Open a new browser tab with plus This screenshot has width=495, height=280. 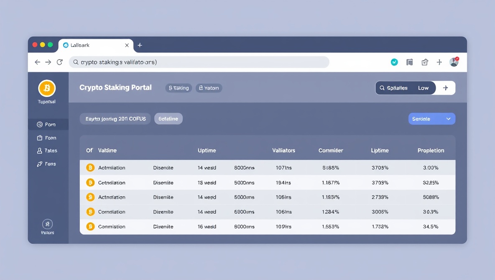[140, 45]
